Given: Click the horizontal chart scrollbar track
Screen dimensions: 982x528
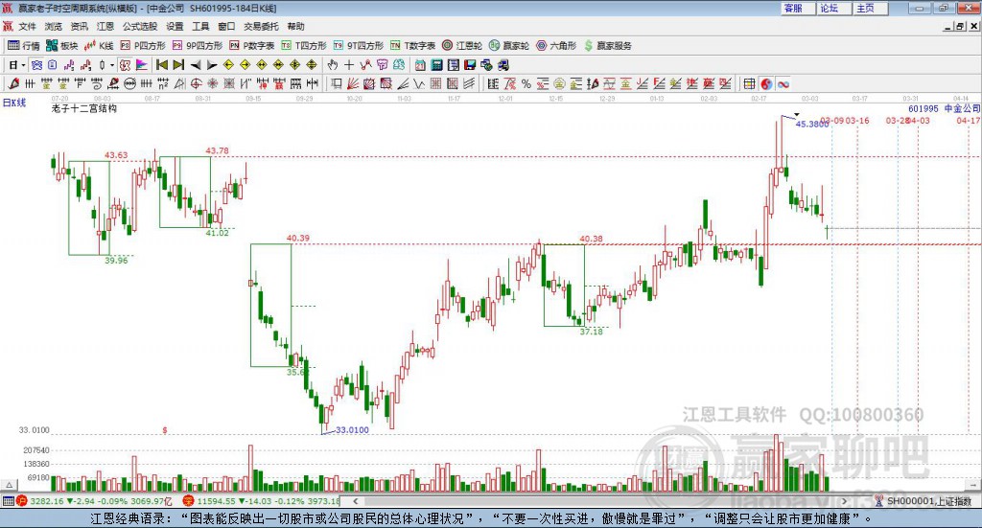Looking at the screenshot, I should tap(600, 501).
